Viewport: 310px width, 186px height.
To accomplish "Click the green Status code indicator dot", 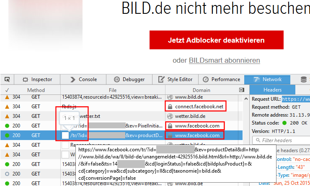I will 284,123.
